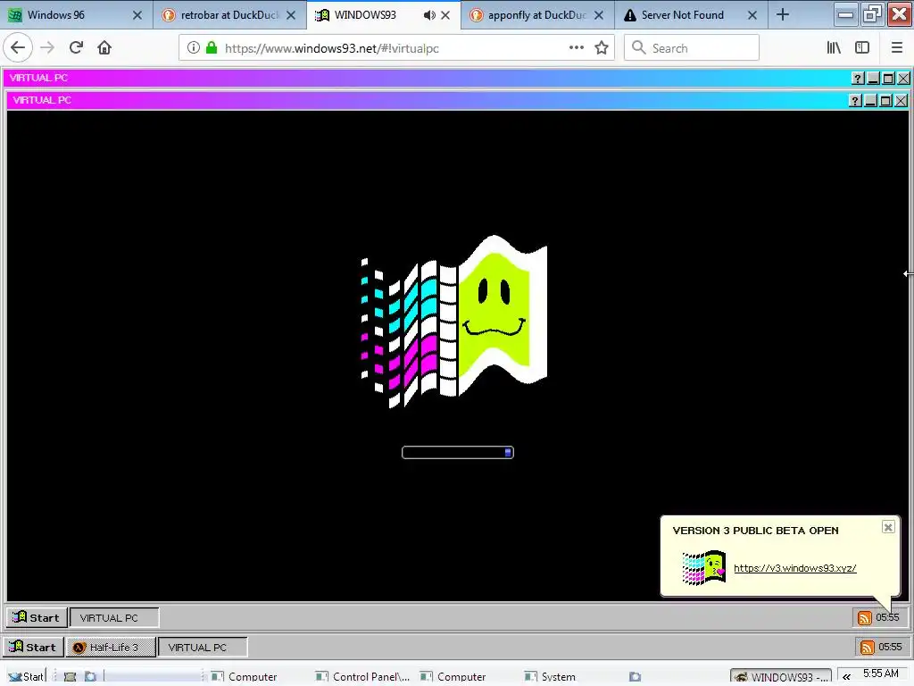Open a new browser tab

(x=783, y=15)
